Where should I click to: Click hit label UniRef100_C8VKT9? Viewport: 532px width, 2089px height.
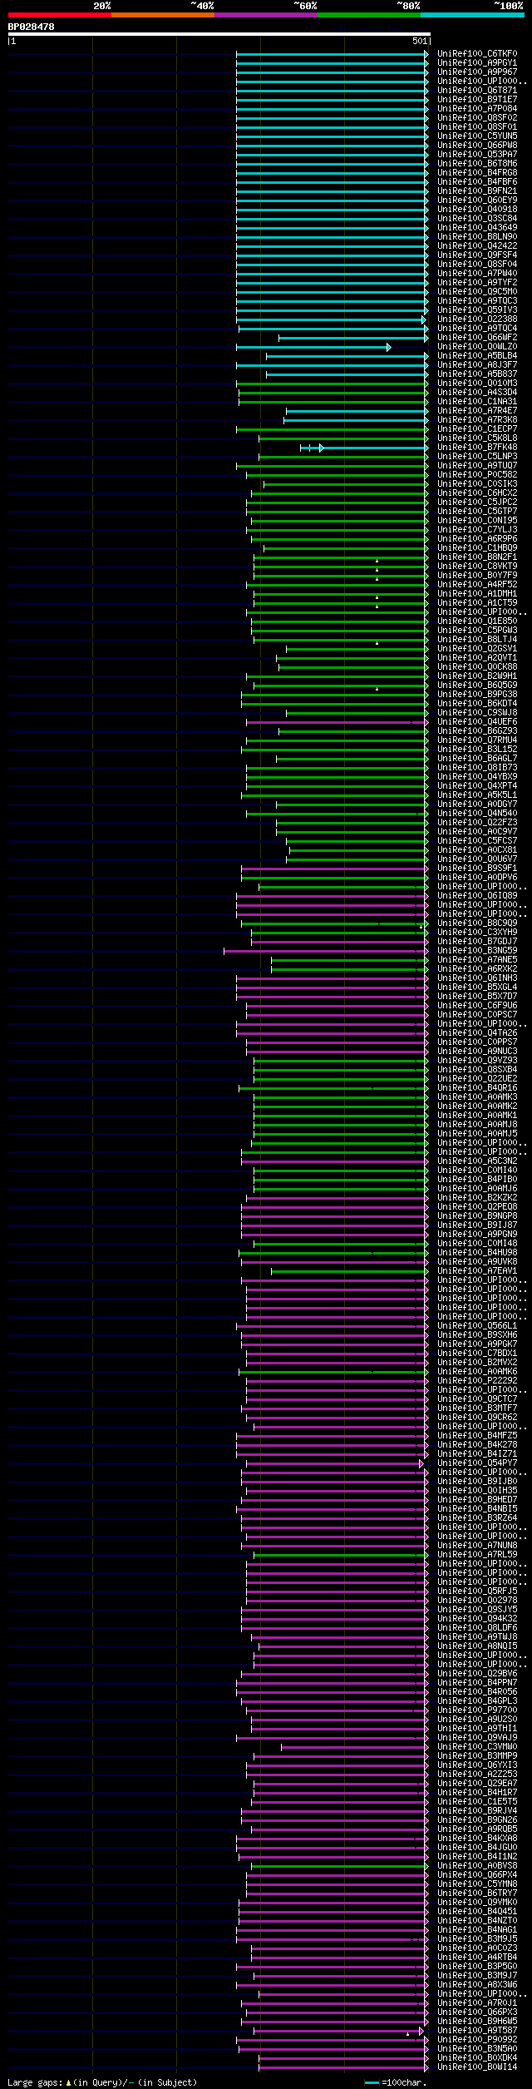click(x=477, y=566)
